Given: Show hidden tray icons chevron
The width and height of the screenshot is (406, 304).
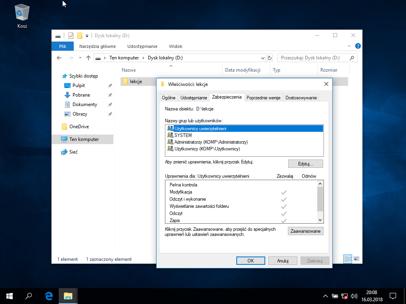Looking at the screenshot, I should click(326, 296).
